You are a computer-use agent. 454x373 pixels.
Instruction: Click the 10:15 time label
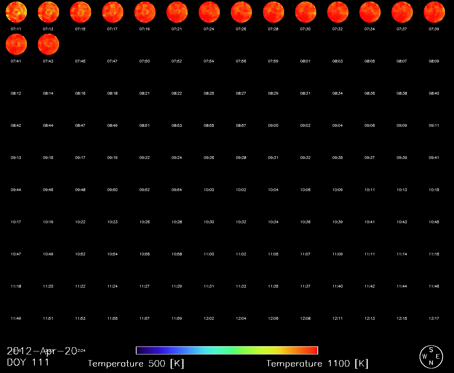pyautogui.click(x=434, y=190)
